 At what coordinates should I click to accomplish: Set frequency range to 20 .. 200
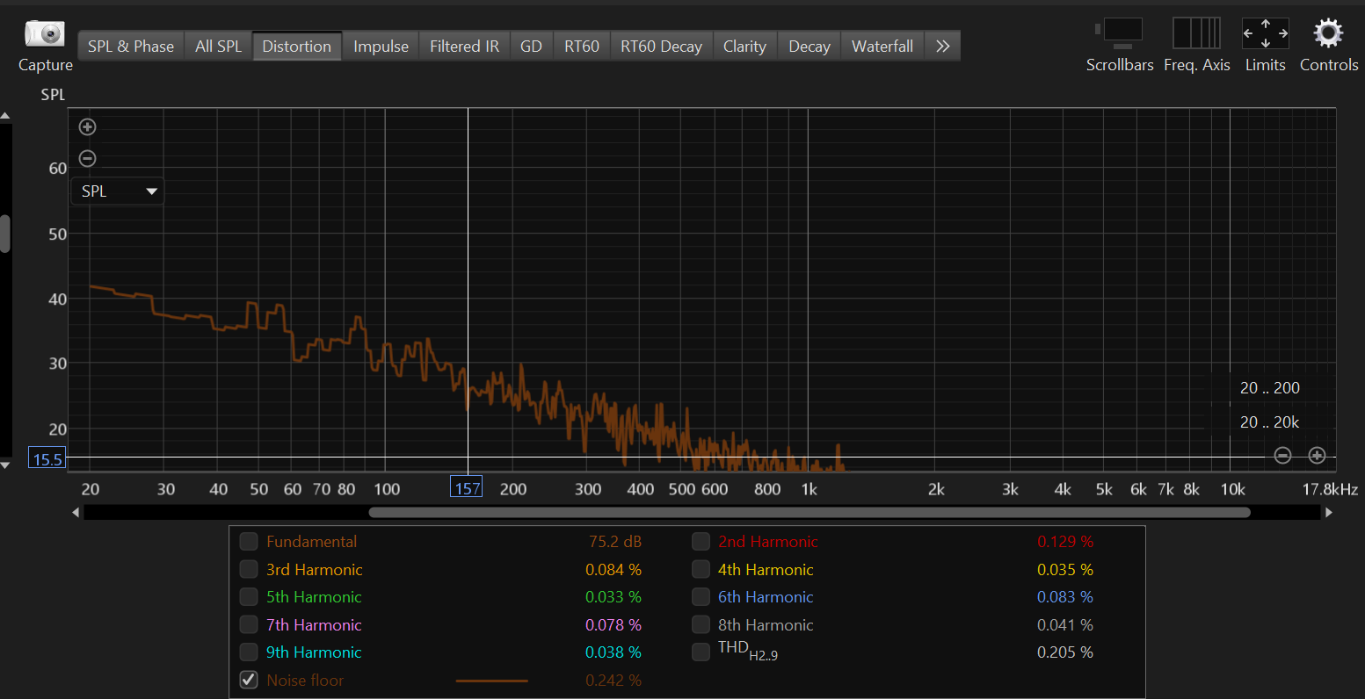click(x=1269, y=388)
